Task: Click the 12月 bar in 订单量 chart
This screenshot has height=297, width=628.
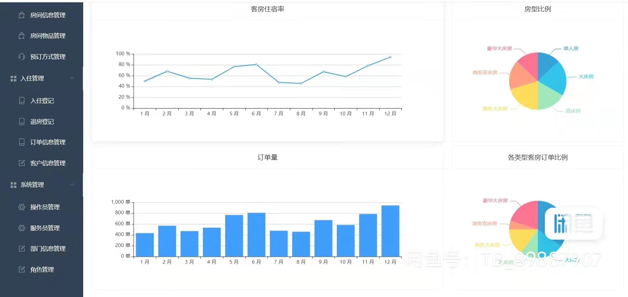Action: click(x=390, y=231)
